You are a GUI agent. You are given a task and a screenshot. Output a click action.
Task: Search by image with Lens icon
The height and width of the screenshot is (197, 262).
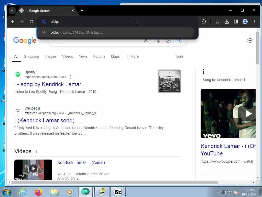point(168,41)
